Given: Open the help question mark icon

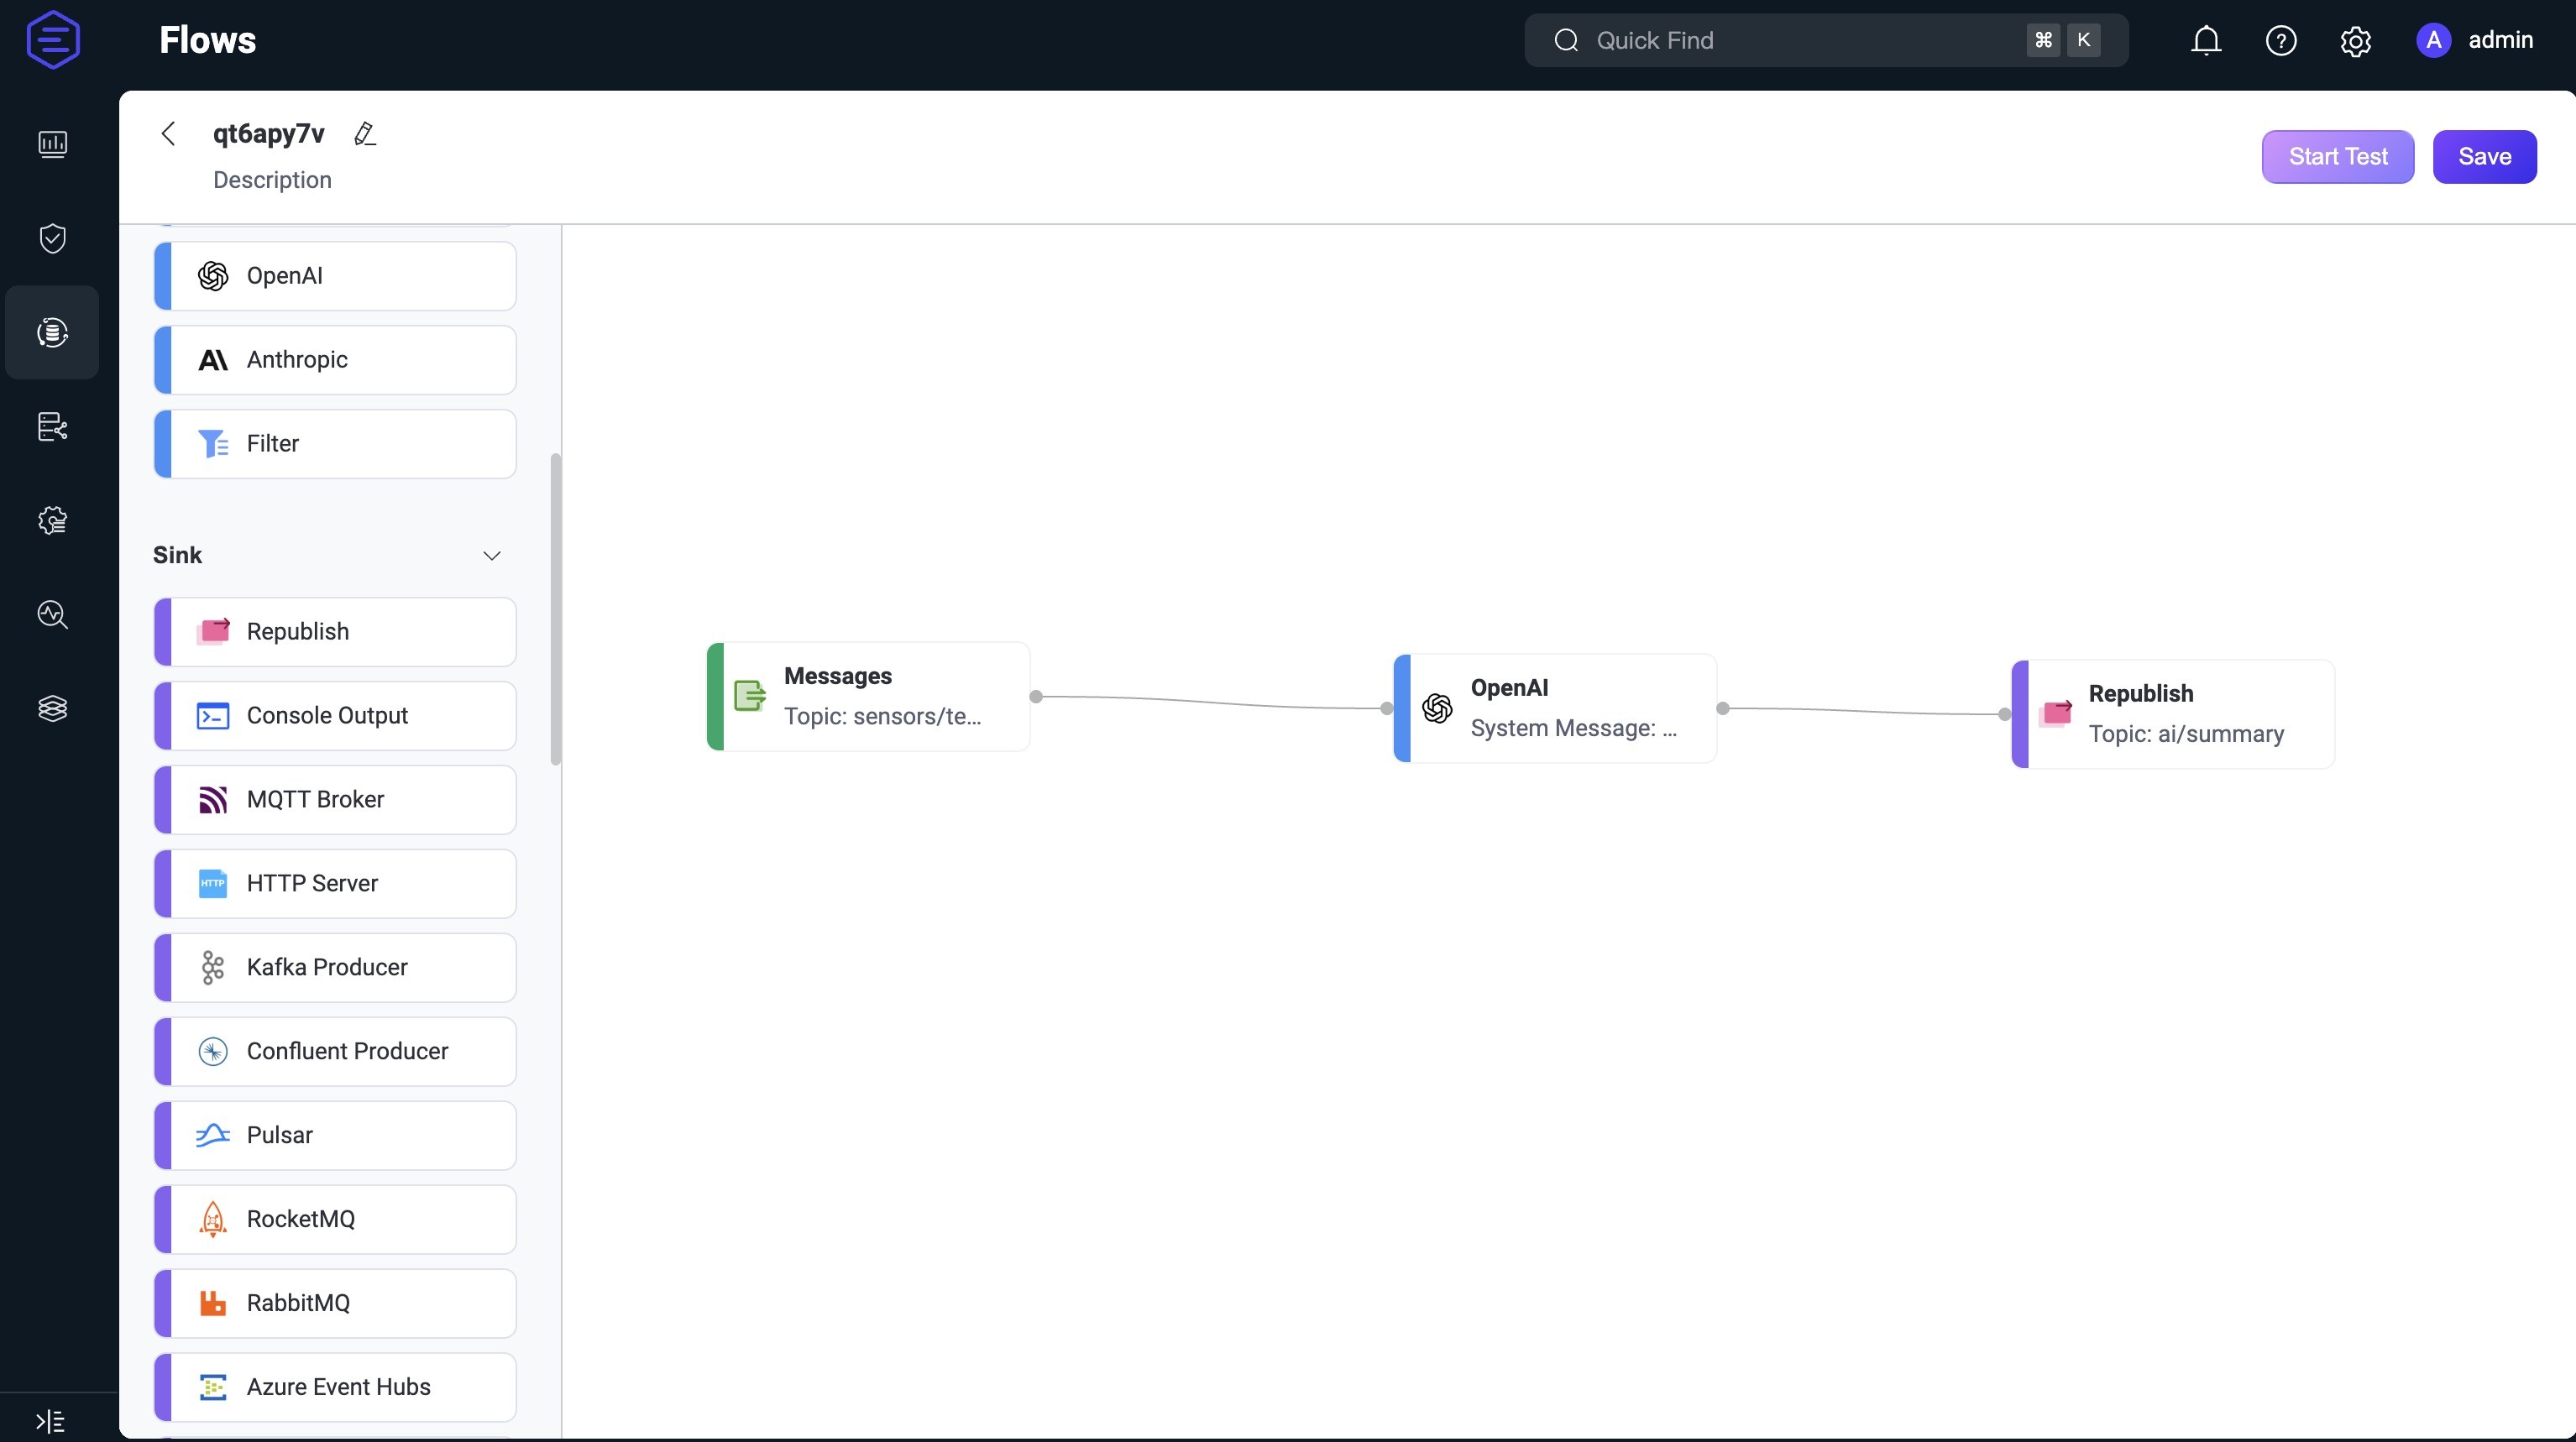Looking at the screenshot, I should coord(2281,40).
